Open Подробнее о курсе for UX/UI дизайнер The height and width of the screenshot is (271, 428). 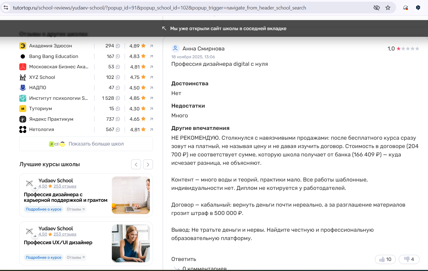(x=44, y=257)
